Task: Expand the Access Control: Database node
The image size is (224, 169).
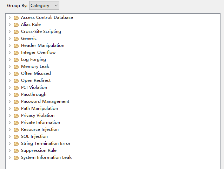Action: 10,17
